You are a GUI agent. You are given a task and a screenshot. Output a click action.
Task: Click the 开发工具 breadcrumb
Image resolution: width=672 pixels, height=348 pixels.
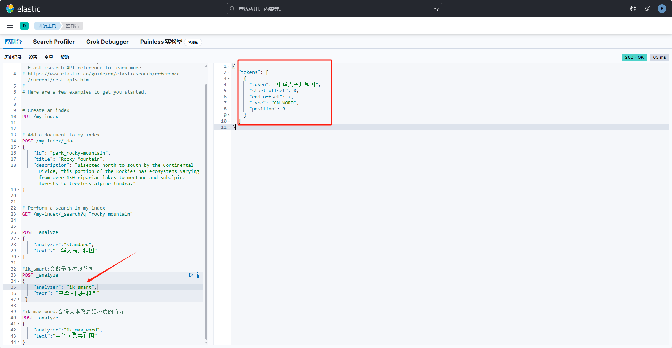[47, 26]
